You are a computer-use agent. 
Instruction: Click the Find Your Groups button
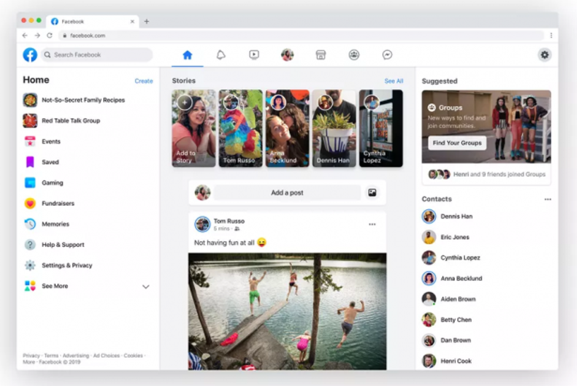tap(457, 143)
